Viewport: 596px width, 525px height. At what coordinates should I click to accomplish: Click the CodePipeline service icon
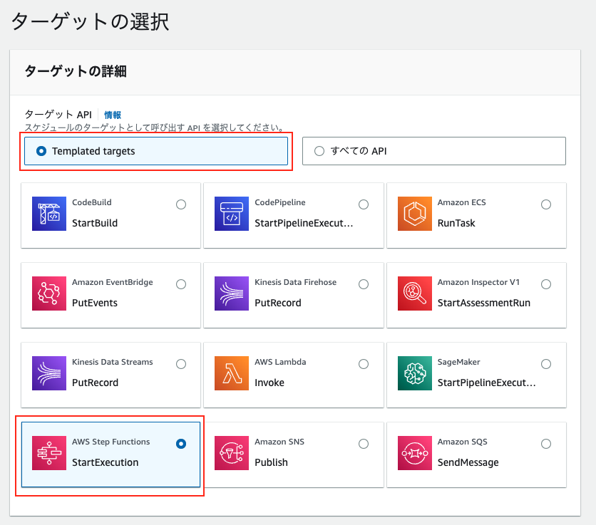[x=232, y=214]
